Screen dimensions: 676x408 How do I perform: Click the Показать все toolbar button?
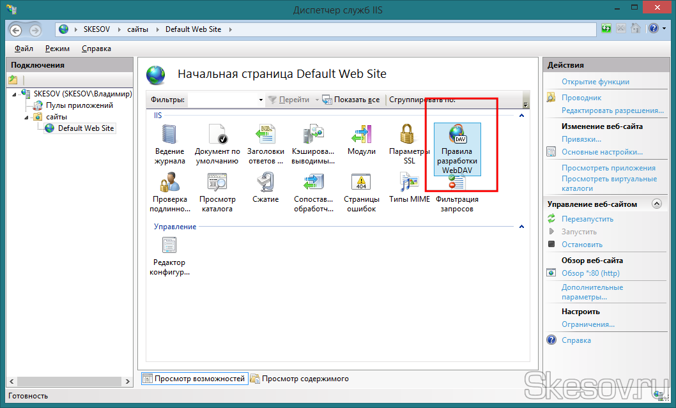351,100
